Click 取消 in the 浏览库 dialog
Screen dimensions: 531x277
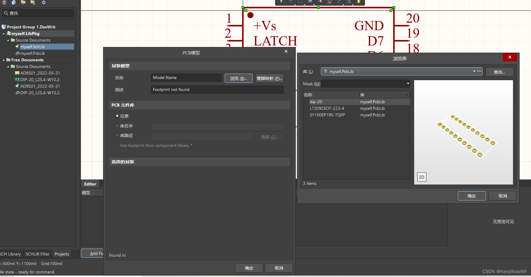click(x=503, y=196)
